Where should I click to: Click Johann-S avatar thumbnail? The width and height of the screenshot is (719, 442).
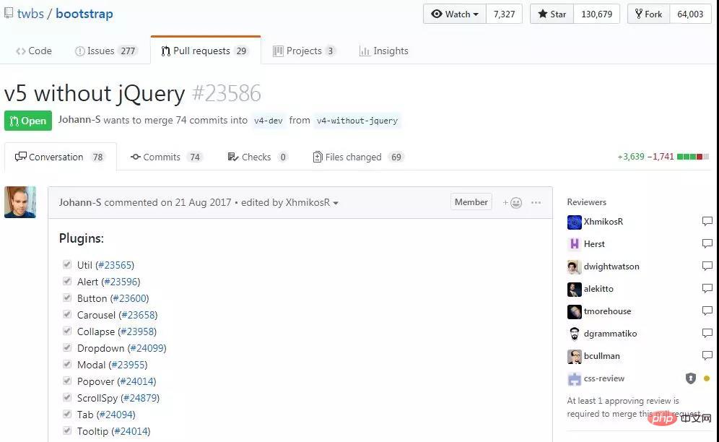[20, 202]
